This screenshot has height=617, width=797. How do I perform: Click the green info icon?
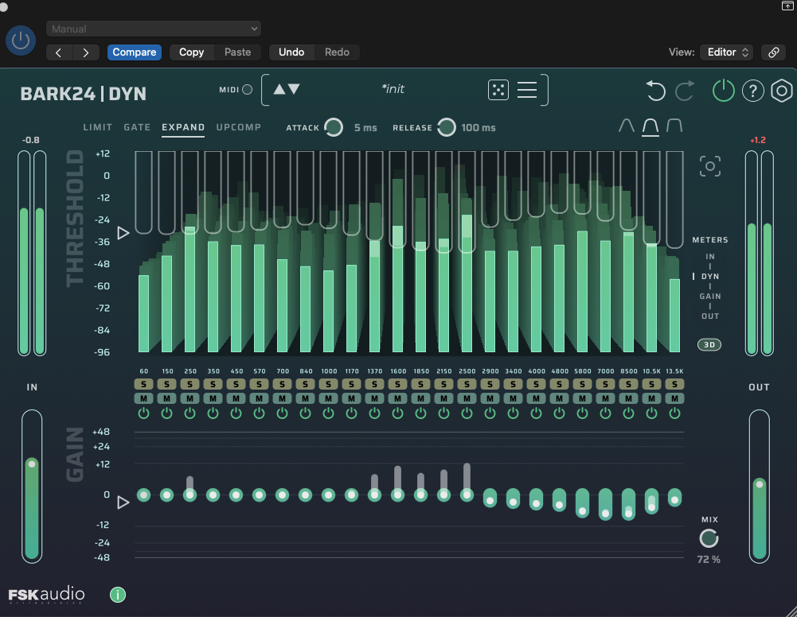117,595
